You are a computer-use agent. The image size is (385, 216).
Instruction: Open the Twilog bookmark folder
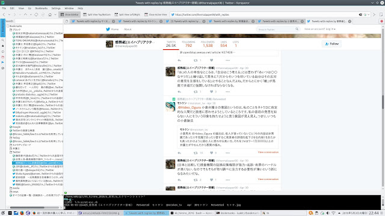coord(16,137)
